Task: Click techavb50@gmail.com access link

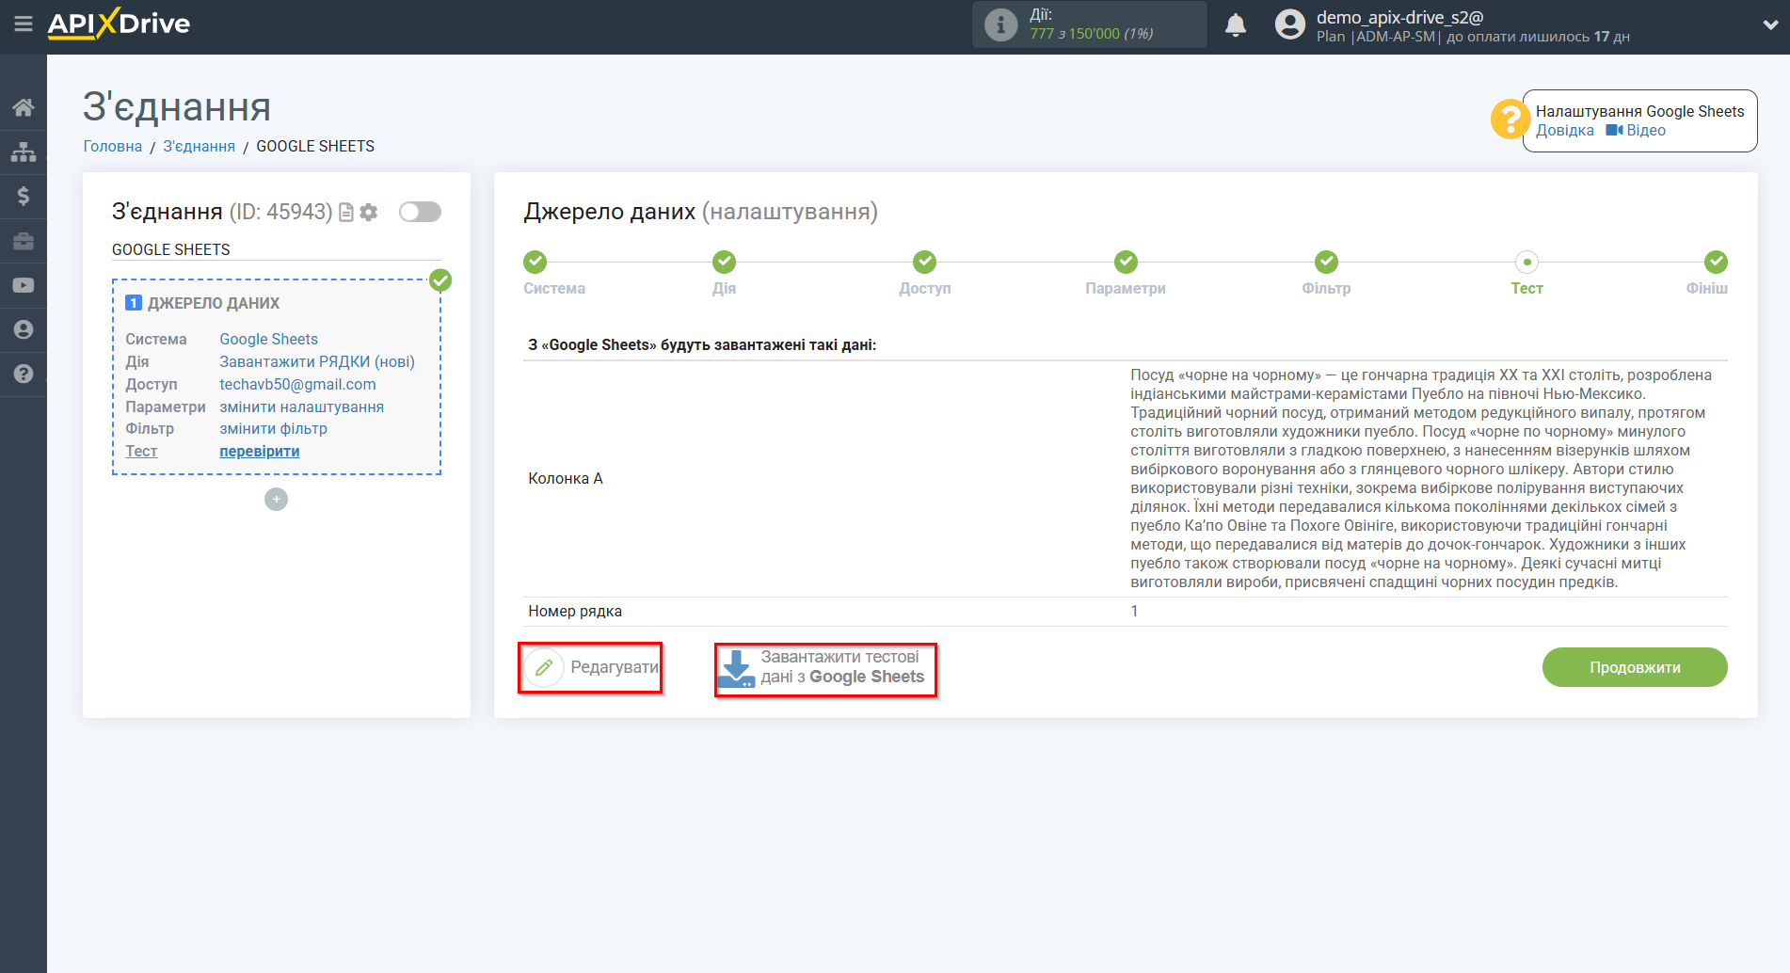Action: [297, 384]
